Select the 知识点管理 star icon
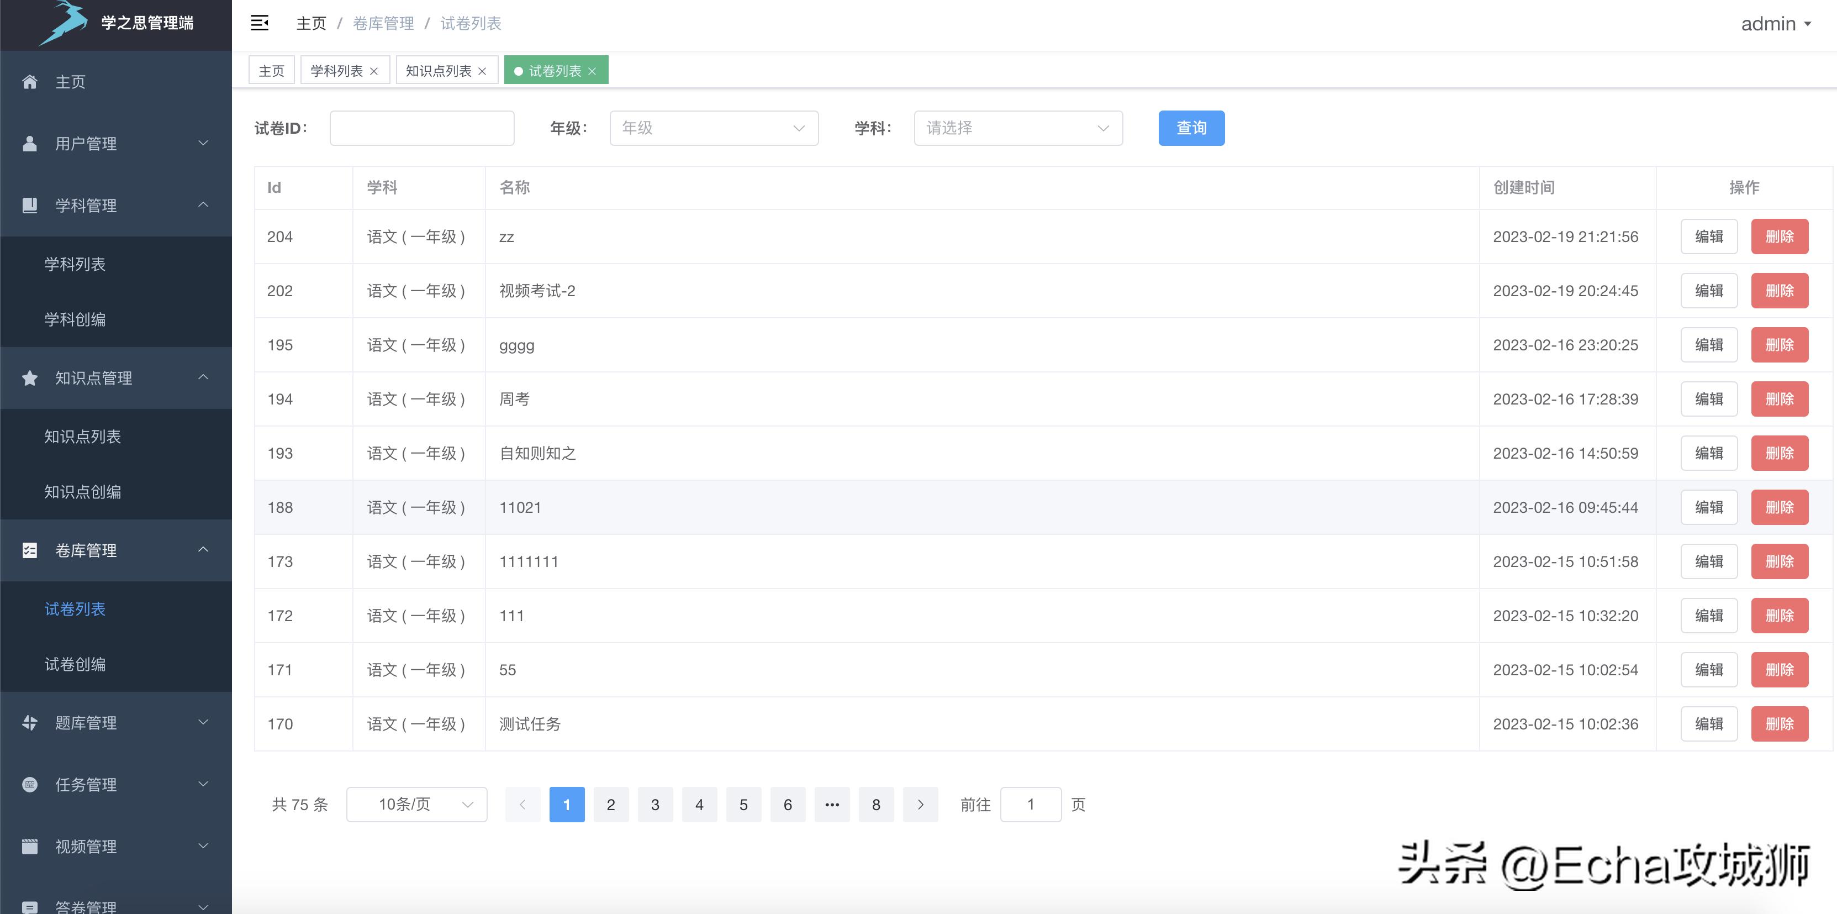The height and width of the screenshot is (914, 1837). coord(30,378)
